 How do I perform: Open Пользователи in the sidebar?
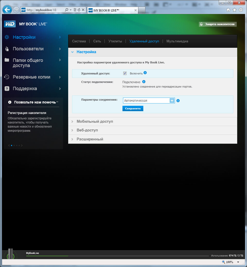coord(33,49)
